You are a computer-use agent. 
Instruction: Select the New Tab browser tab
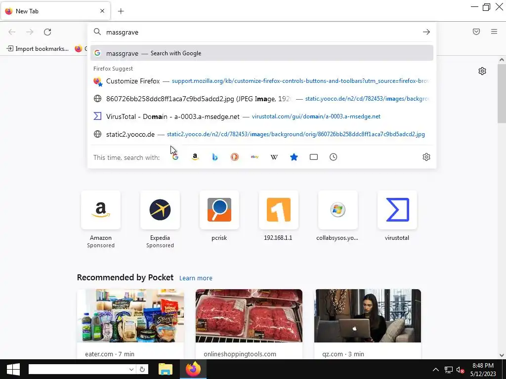[x=55, y=11]
